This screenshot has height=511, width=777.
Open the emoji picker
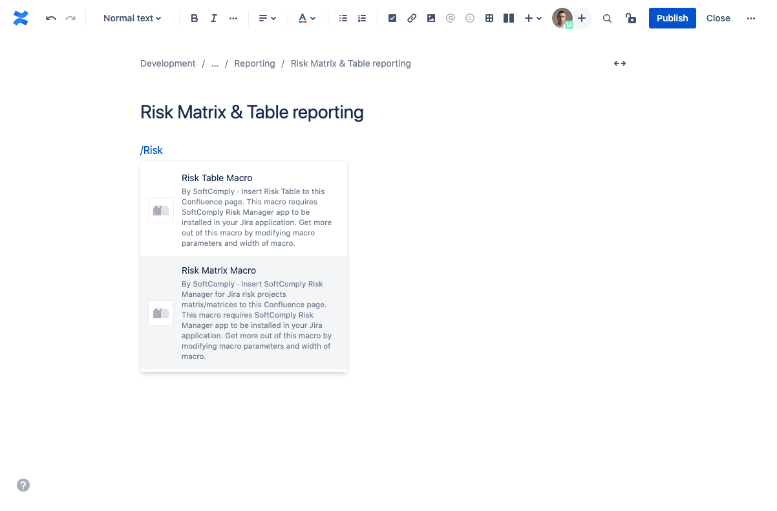(470, 18)
